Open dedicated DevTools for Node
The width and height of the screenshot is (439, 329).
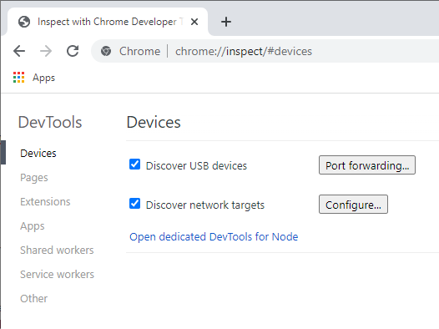click(214, 237)
